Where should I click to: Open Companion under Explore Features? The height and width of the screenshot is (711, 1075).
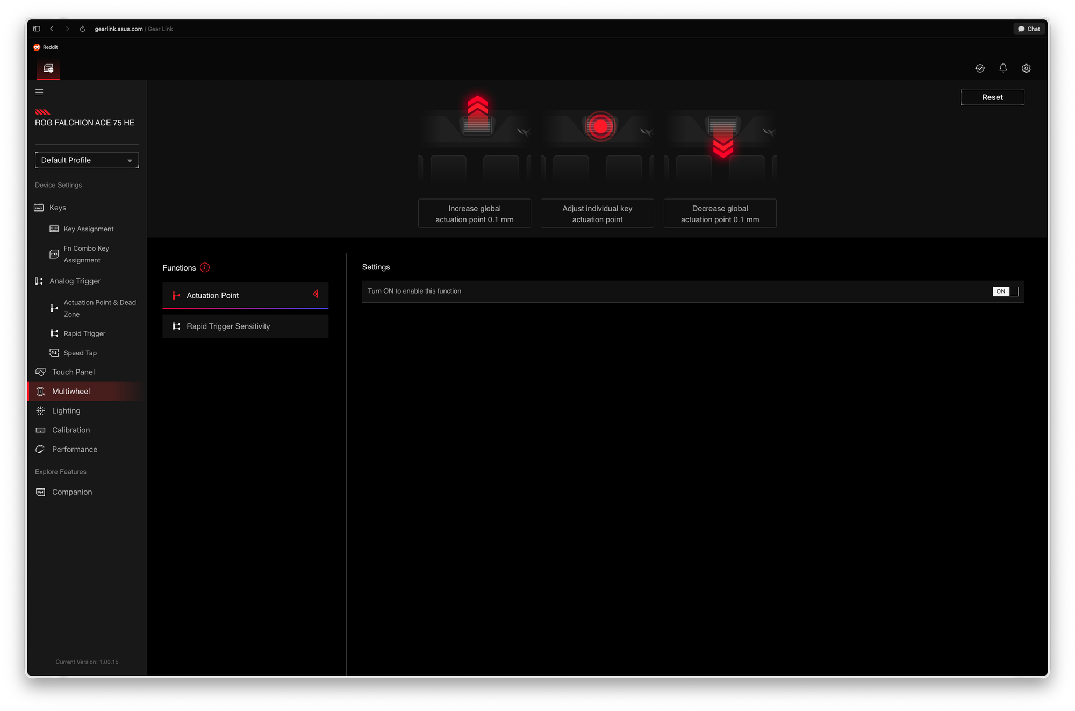click(71, 492)
